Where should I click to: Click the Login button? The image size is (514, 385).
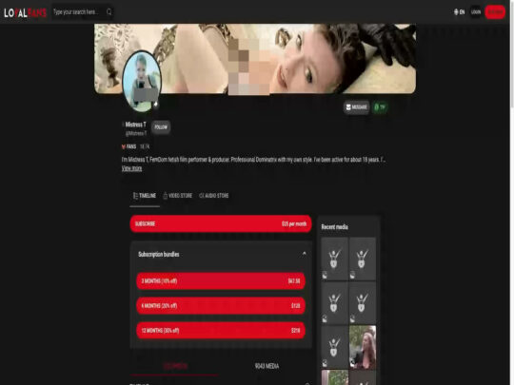pos(476,12)
